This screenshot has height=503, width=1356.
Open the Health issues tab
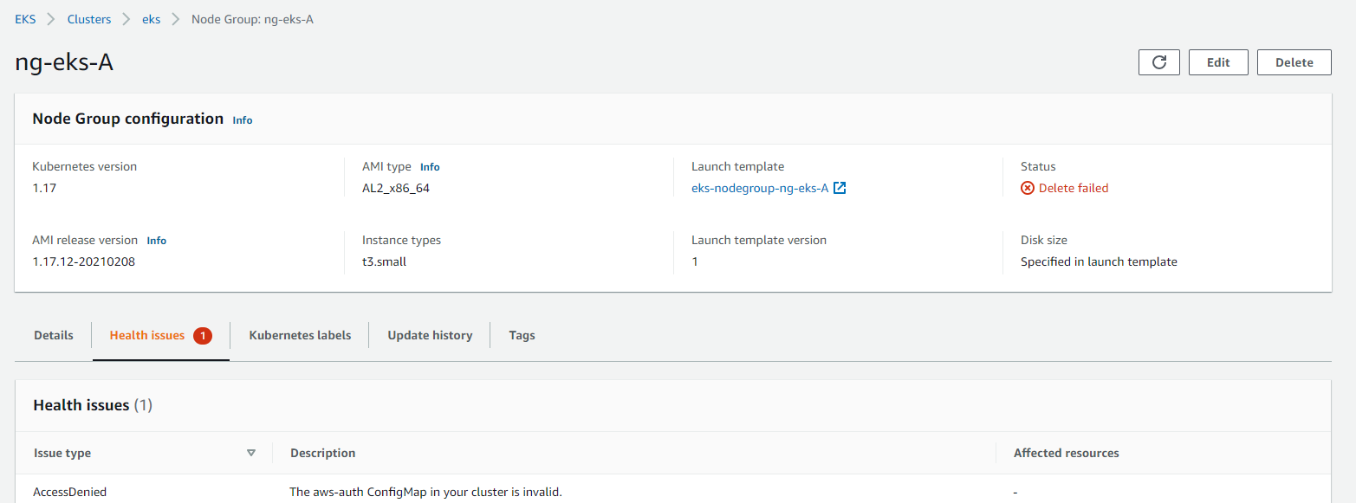(x=147, y=335)
